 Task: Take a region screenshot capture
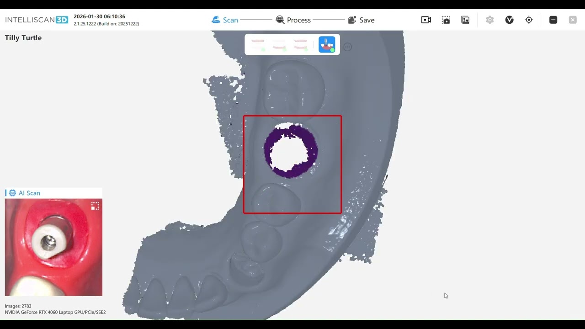point(446,20)
